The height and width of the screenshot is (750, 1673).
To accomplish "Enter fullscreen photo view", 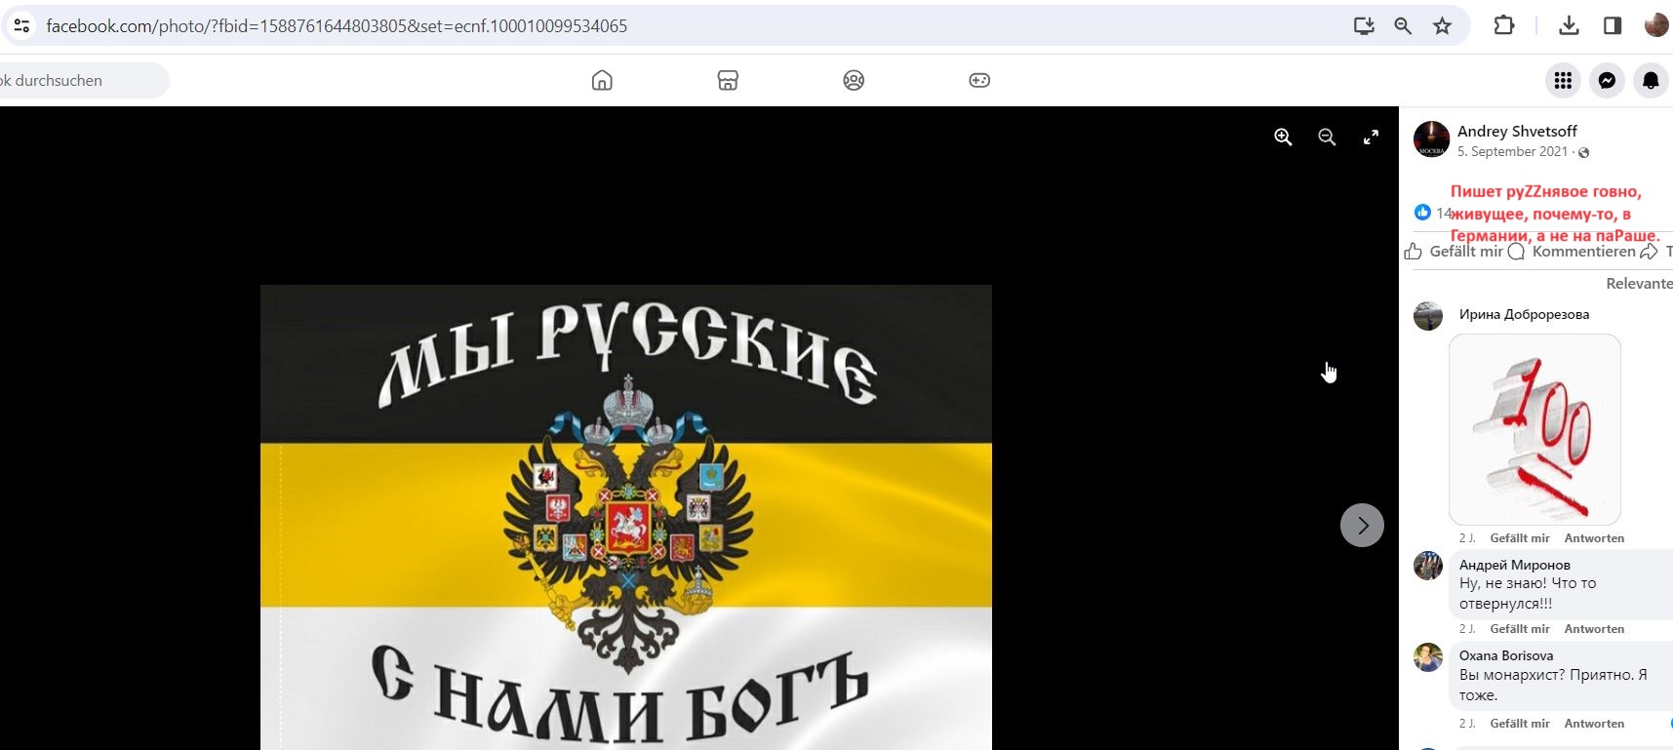I will [x=1371, y=138].
